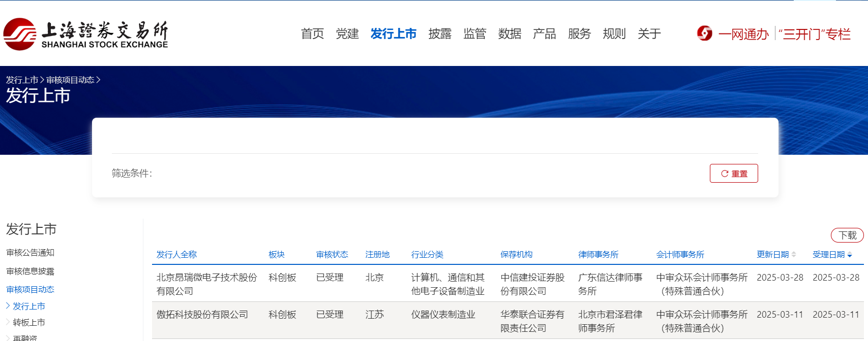Open the 披露 navigation menu
868x341 pixels.
(x=440, y=34)
